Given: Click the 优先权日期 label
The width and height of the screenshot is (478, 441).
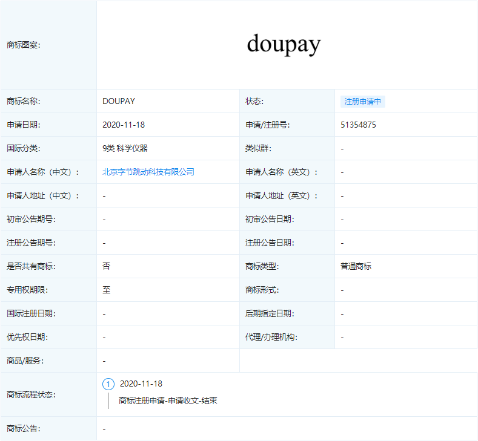Looking at the screenshot, I should pos(27,337).
